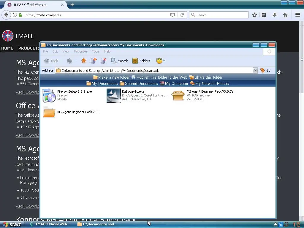Select MS Agent Beginner Pack V3.0.7z archive icon

coord(178,96)
